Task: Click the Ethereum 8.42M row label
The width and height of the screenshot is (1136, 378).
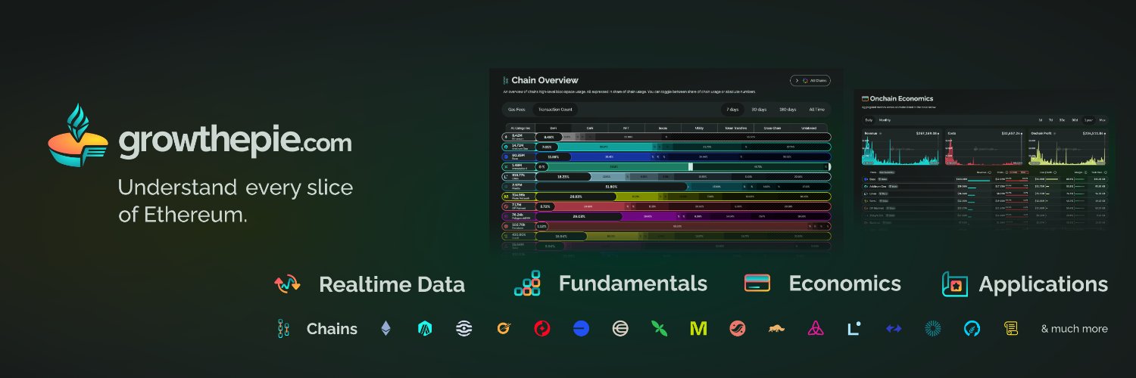Action: 520,137
